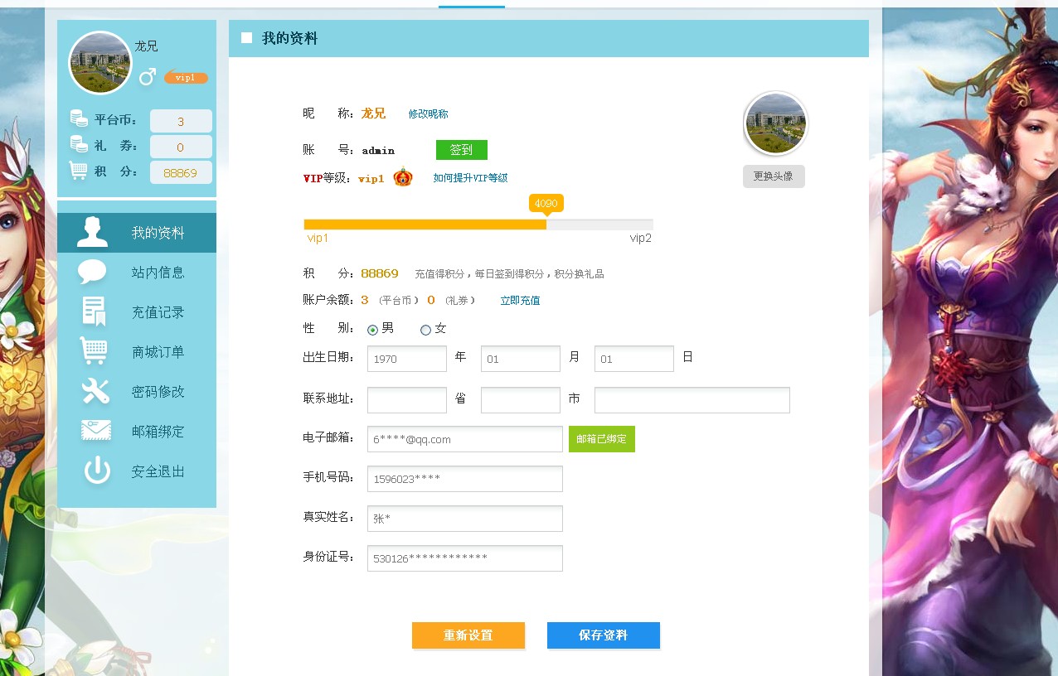Click the VIP progress bar
Screen dimensions: 1058x676
(x=478, y=225)
